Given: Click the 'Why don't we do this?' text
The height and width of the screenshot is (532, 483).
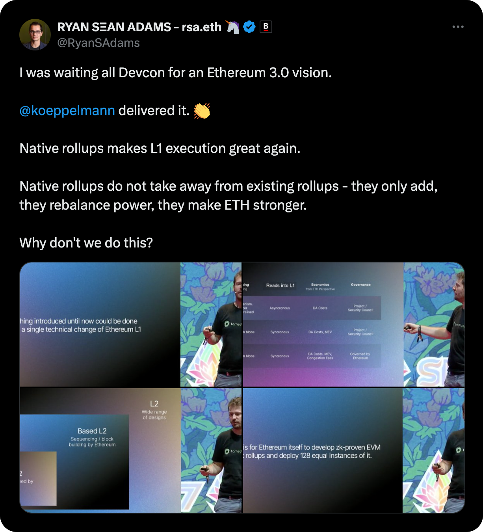Looking at the screenshot, I should coord(86,243).
